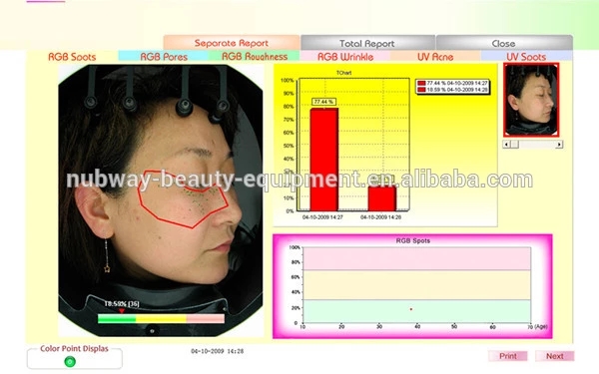Screen dimensions: 599x374
Task: Click the thumbnail scrollbar handle
Action: [514, 145]
